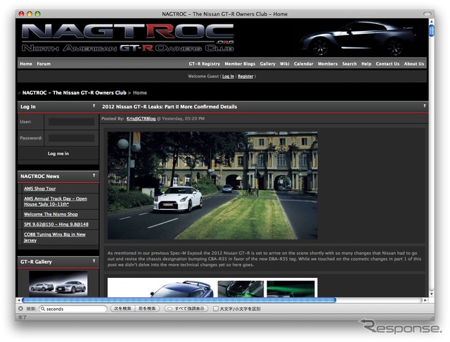Open Contact Us in the nav bar
Viewport: 450px width, 342px height.
(x=387, y=64)
